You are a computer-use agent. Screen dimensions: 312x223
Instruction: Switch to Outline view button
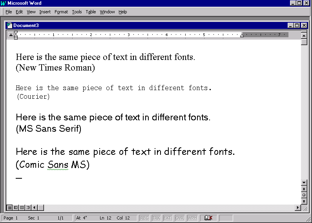(x=28, y=208)
